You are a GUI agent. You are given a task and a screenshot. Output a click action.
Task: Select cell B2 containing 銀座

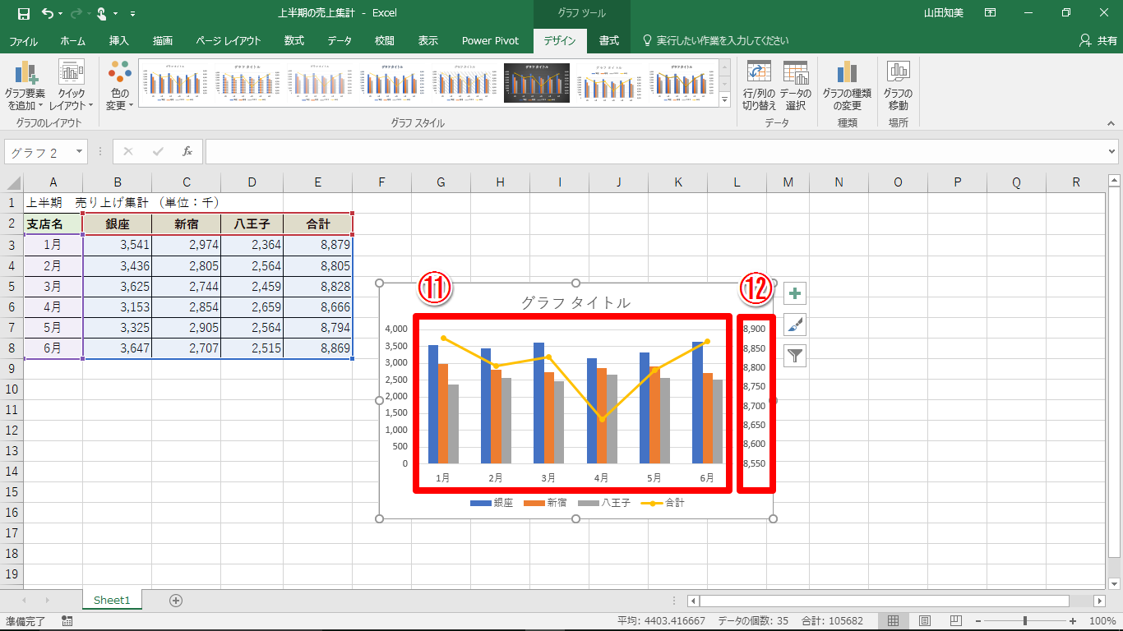[x=118, y=223]
